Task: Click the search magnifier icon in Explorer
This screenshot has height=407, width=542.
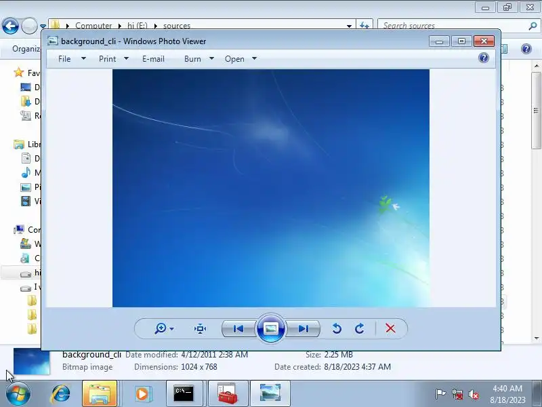Action: (533, 26)
